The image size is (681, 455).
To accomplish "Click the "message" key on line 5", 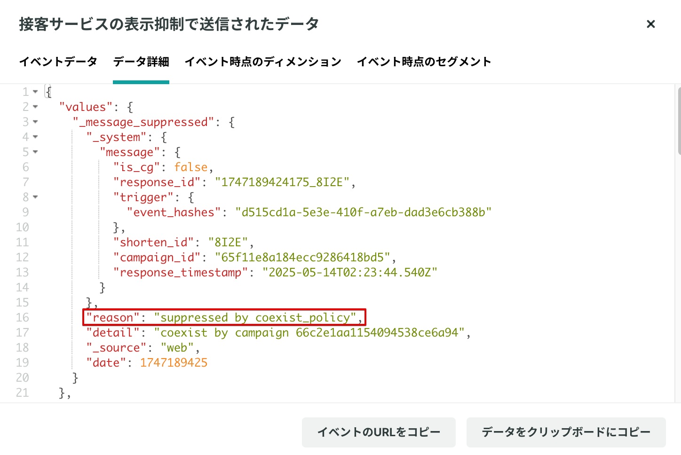I will click(x=130, y=152).
